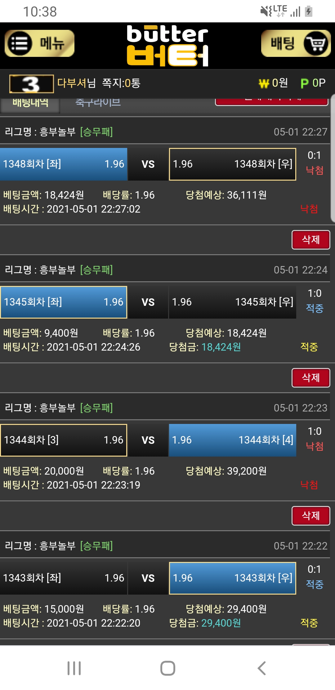Select the 1344회차 [4] option

coord(232,440)
